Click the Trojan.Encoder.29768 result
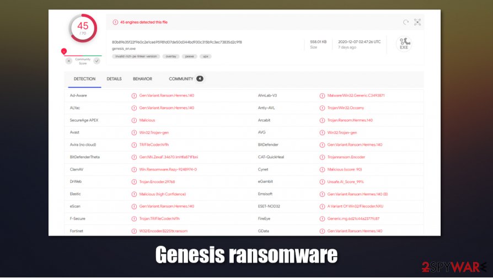 [x=157, y=182]
